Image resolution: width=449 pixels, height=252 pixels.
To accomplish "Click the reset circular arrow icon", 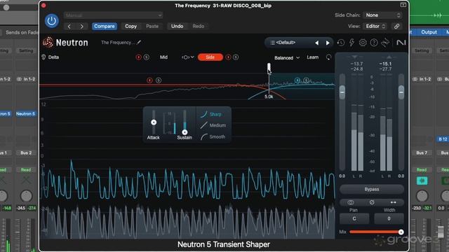I will click(x=328, y=57).
